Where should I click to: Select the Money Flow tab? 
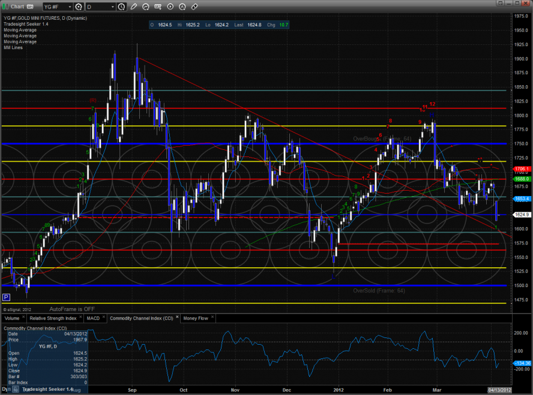[x=196, y=318]
